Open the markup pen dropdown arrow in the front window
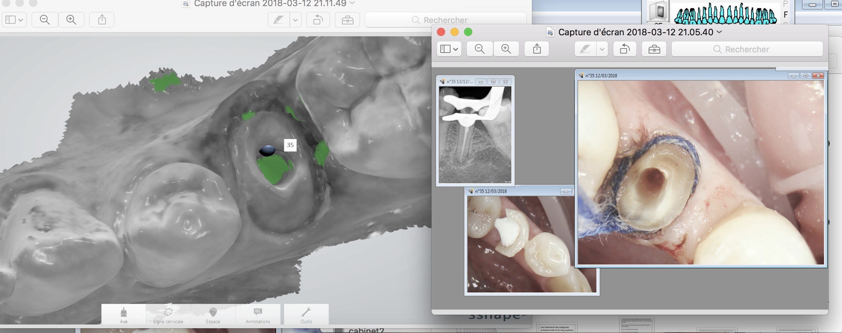The width and height of the screenshot is (842, 333). 602,49
